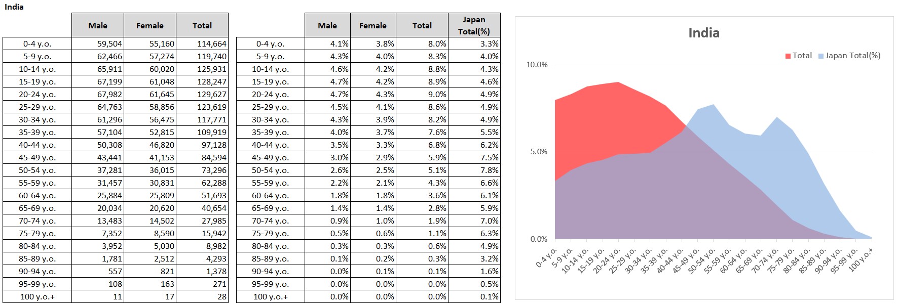
Task: Click the "India" chart title
Action: click(703, 33)
